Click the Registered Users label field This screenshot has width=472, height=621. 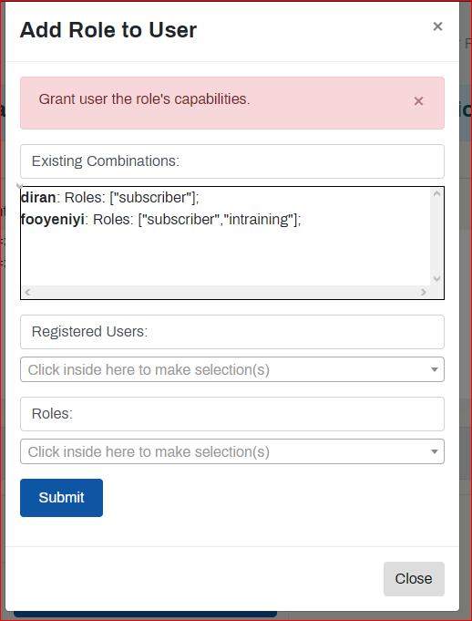point(232,332)
